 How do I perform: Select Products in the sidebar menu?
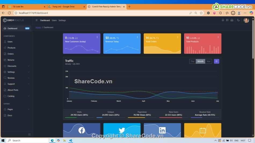(11, 48)
